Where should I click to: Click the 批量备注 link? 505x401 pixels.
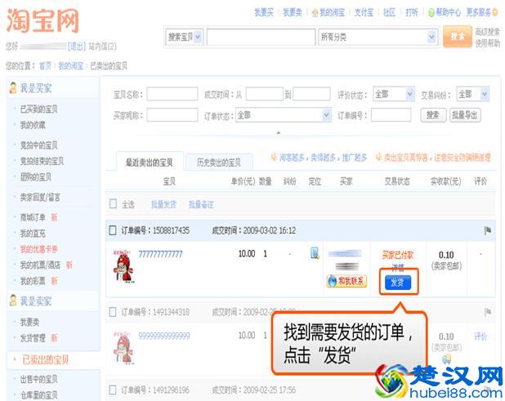201,204
